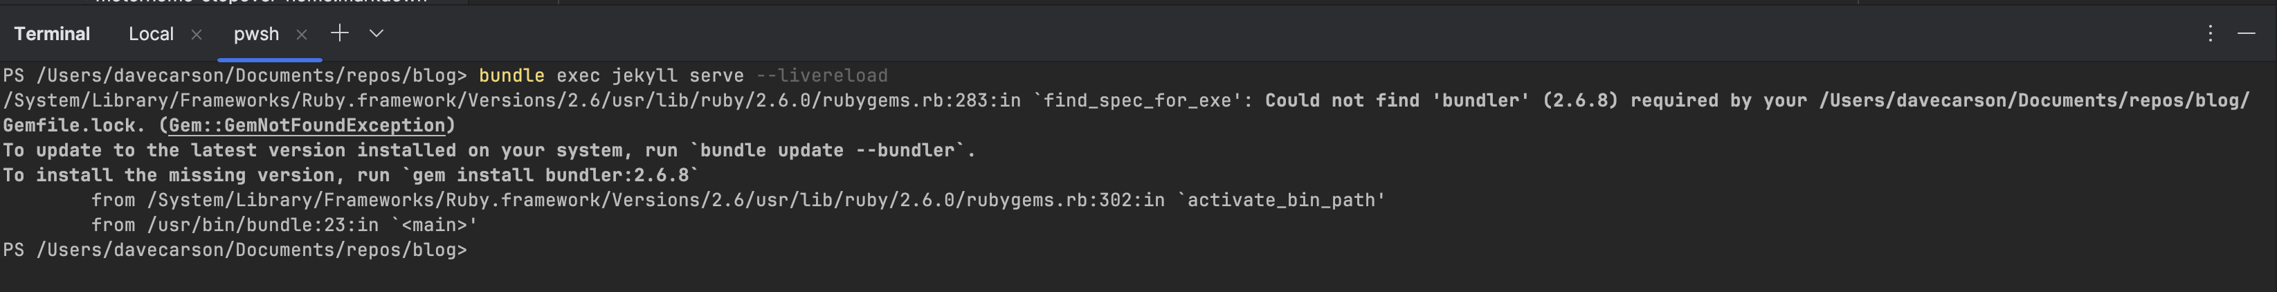
Task: Click the Gemfile.lock text in the error
Action: click(x=69, y=126)
